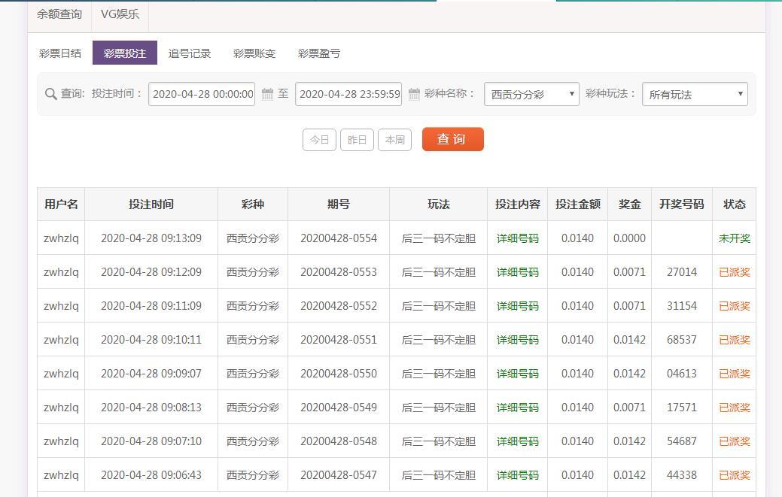Expand the 彩种名称 dropdown showing 西贡分分彩
This screenshot has height=497, width=782.
tap(531, 94)
